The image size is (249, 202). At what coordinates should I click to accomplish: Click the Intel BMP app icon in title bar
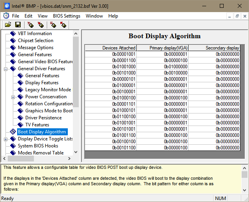[7, 6]
